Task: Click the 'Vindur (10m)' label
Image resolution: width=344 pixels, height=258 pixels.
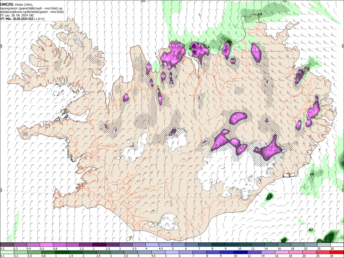Action: (23, 5)
